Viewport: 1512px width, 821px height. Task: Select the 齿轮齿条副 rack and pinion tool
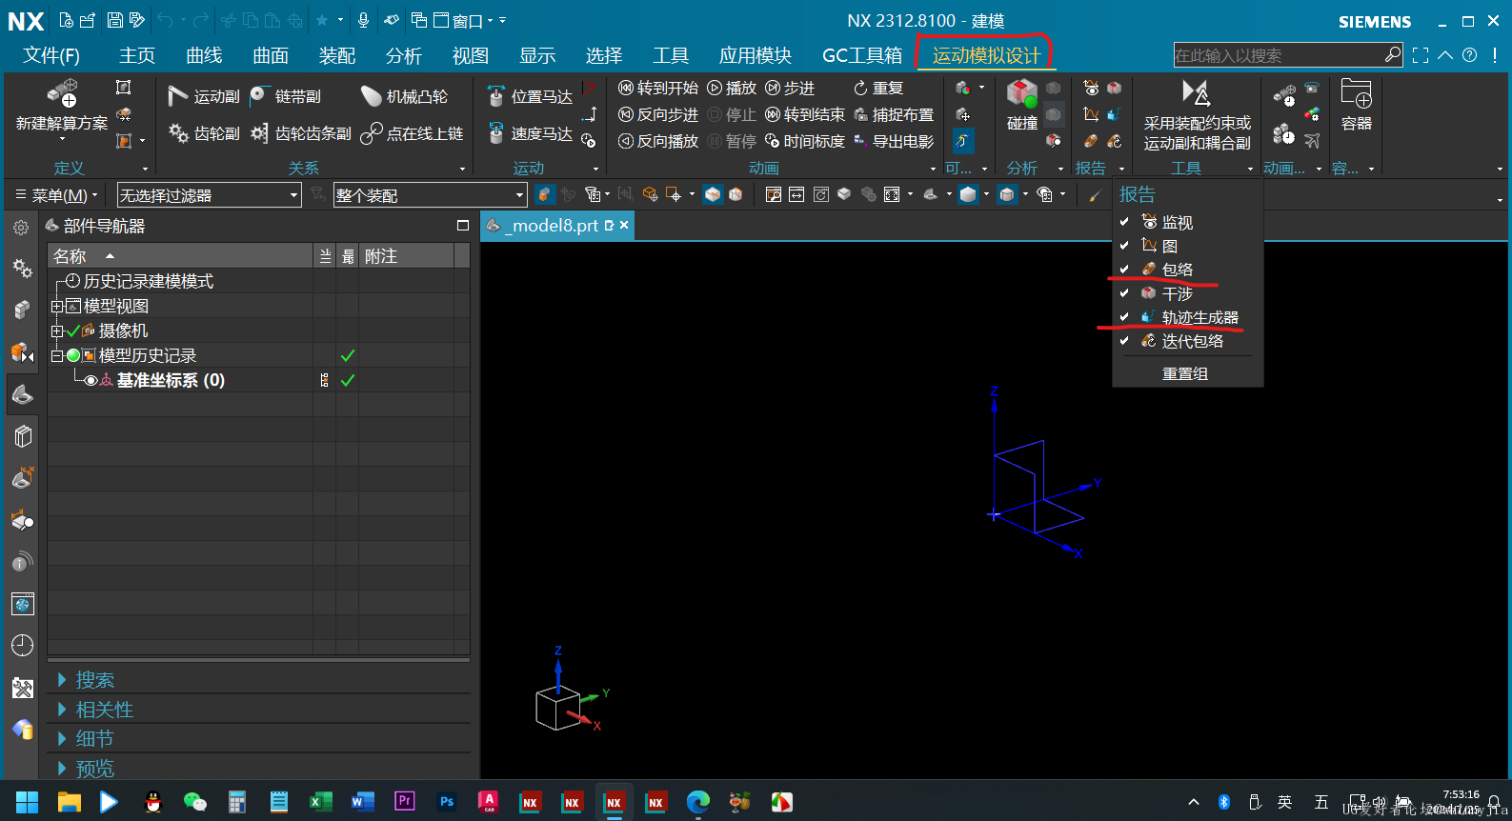pos(301,133)
